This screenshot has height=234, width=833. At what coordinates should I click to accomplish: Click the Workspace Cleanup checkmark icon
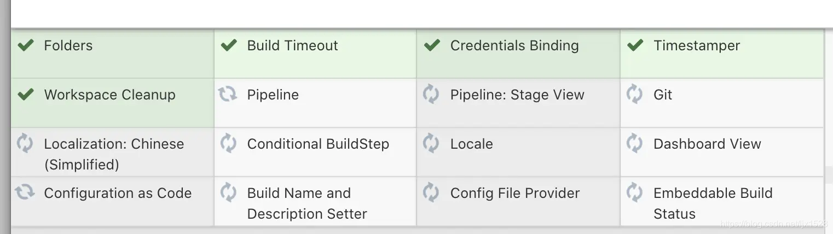[26, 95]
